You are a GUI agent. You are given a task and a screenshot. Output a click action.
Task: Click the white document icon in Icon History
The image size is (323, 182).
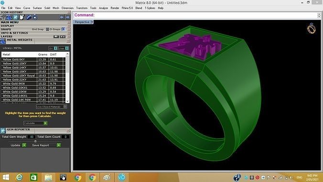point(22,17)
